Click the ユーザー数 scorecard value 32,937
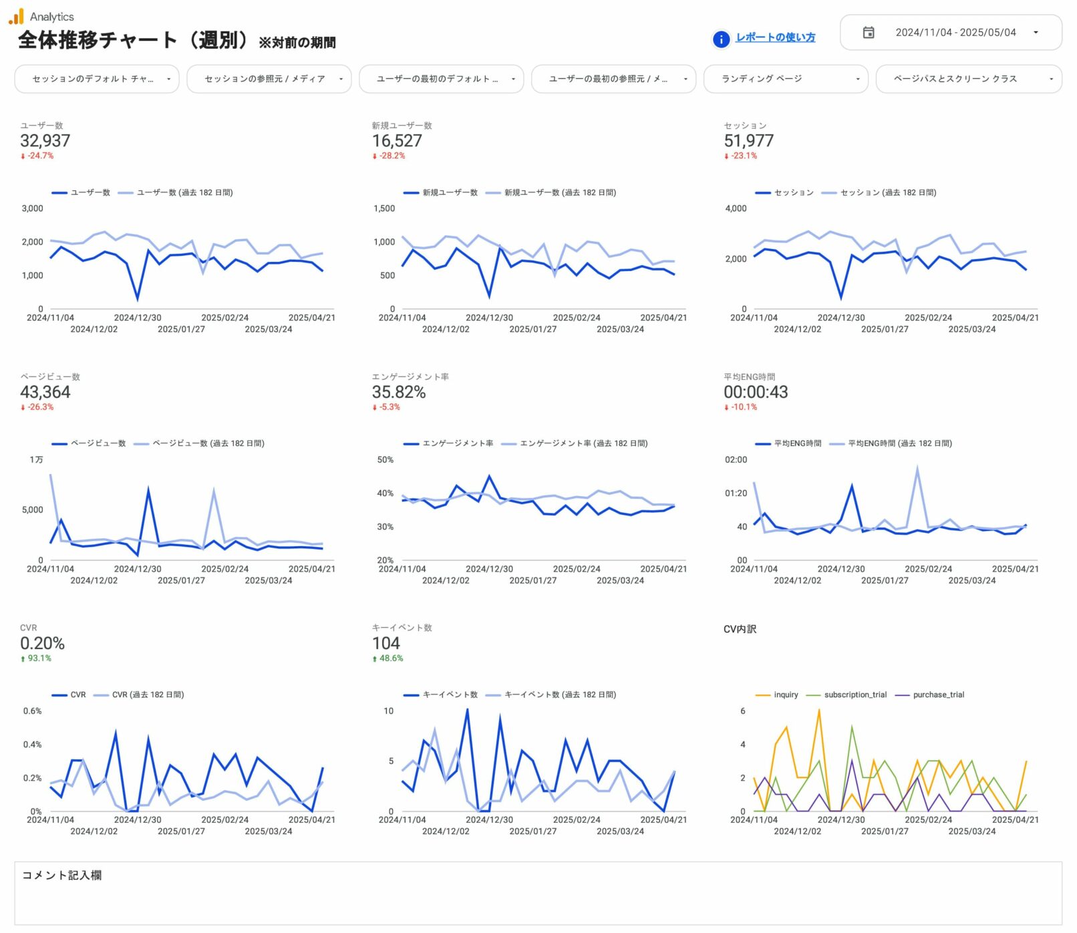This screenshot has height=933, width=1077. 45,141
